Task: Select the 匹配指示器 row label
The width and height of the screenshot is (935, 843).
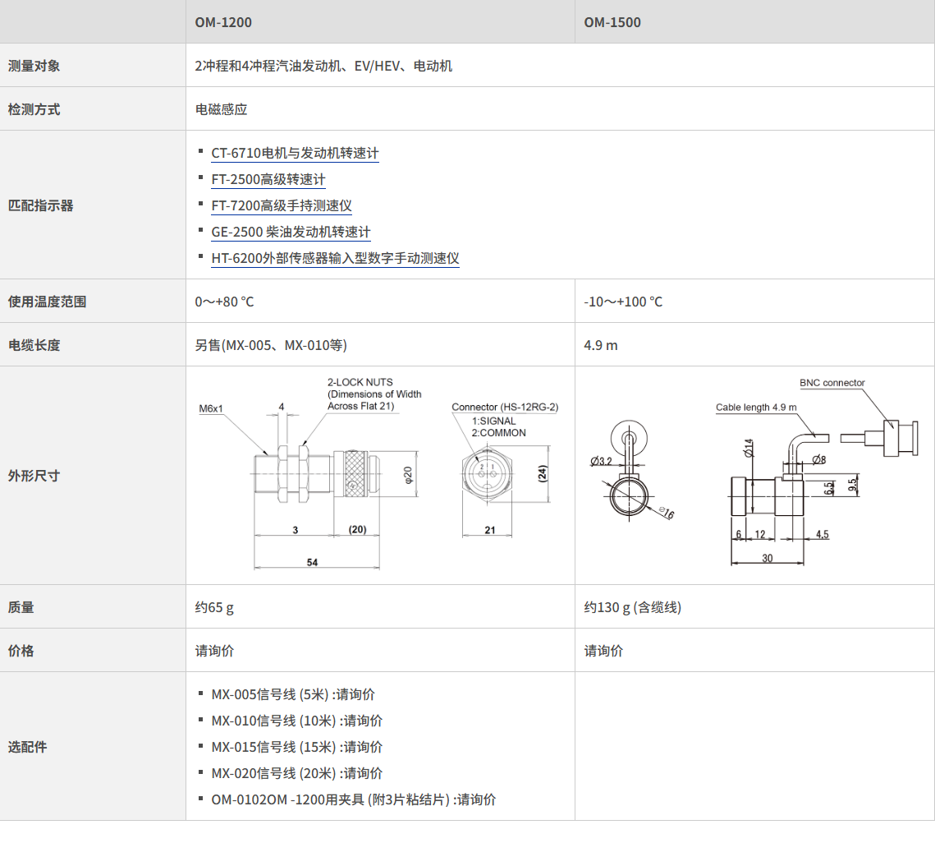Action: tap(40, 205)
